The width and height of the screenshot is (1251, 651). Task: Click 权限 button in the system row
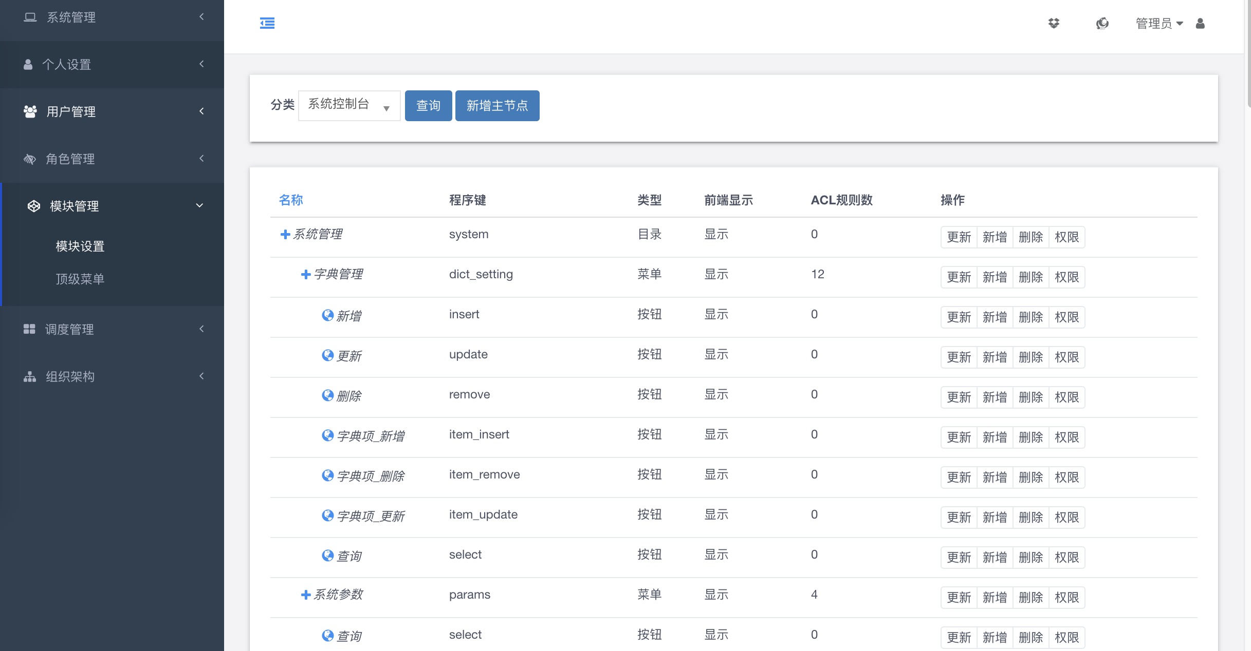(1067, 237)
